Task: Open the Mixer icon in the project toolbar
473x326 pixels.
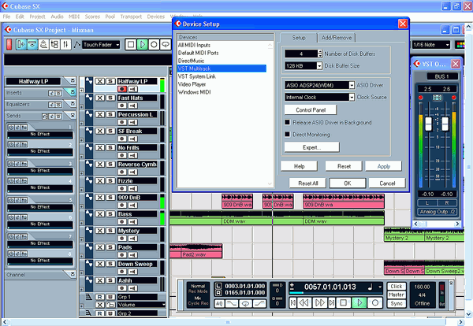Action: [65, 45]
